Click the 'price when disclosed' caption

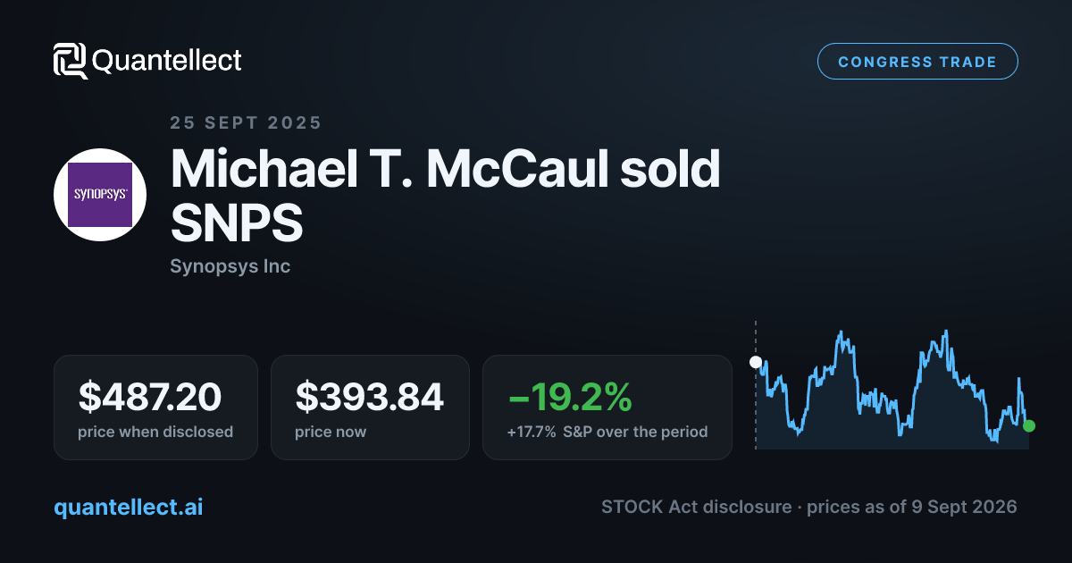tap(155, 432)
